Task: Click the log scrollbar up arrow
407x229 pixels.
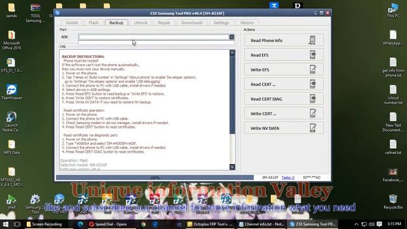Action: click(x=232, y=53)
